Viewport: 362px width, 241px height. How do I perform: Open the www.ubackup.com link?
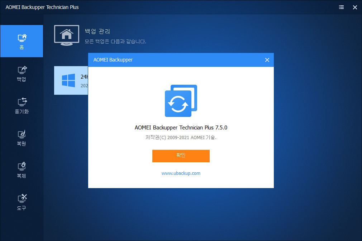click(x=181, y=173)
